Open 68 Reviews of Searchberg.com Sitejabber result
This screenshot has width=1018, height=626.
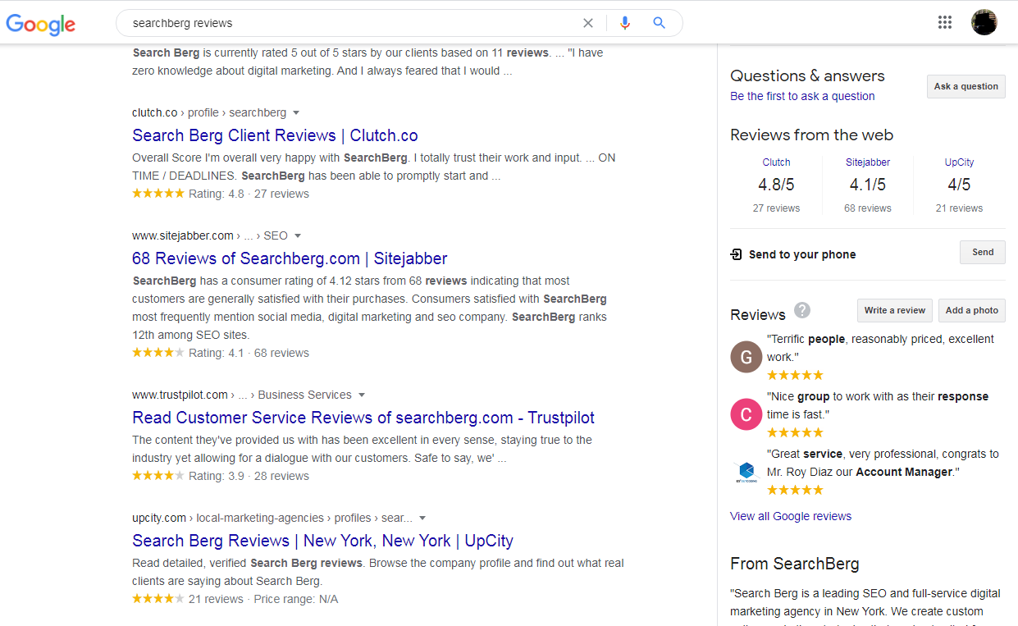click(290, 258)
